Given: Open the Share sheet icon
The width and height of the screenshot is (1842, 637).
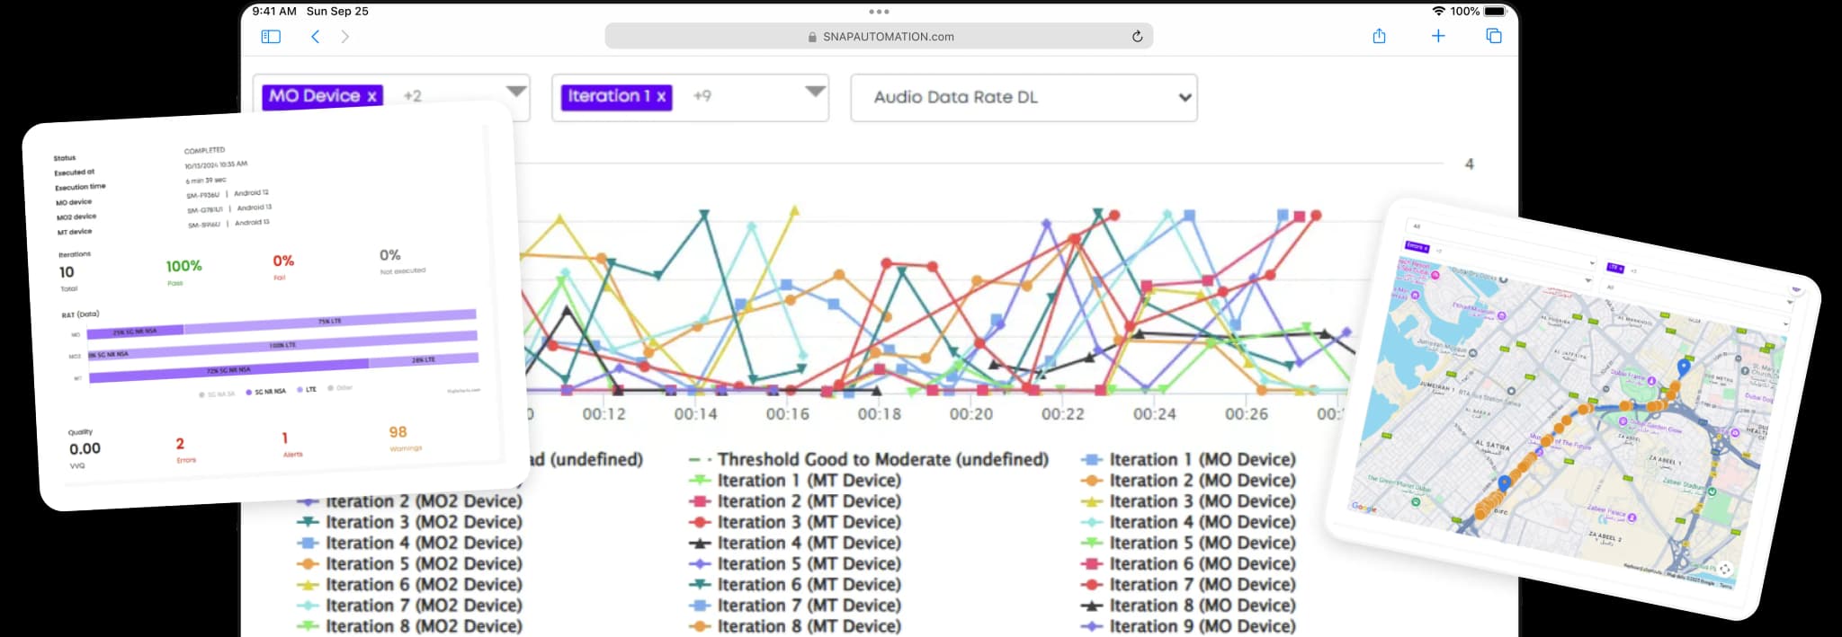Looking at the screenshot, I should (1379, 37).
